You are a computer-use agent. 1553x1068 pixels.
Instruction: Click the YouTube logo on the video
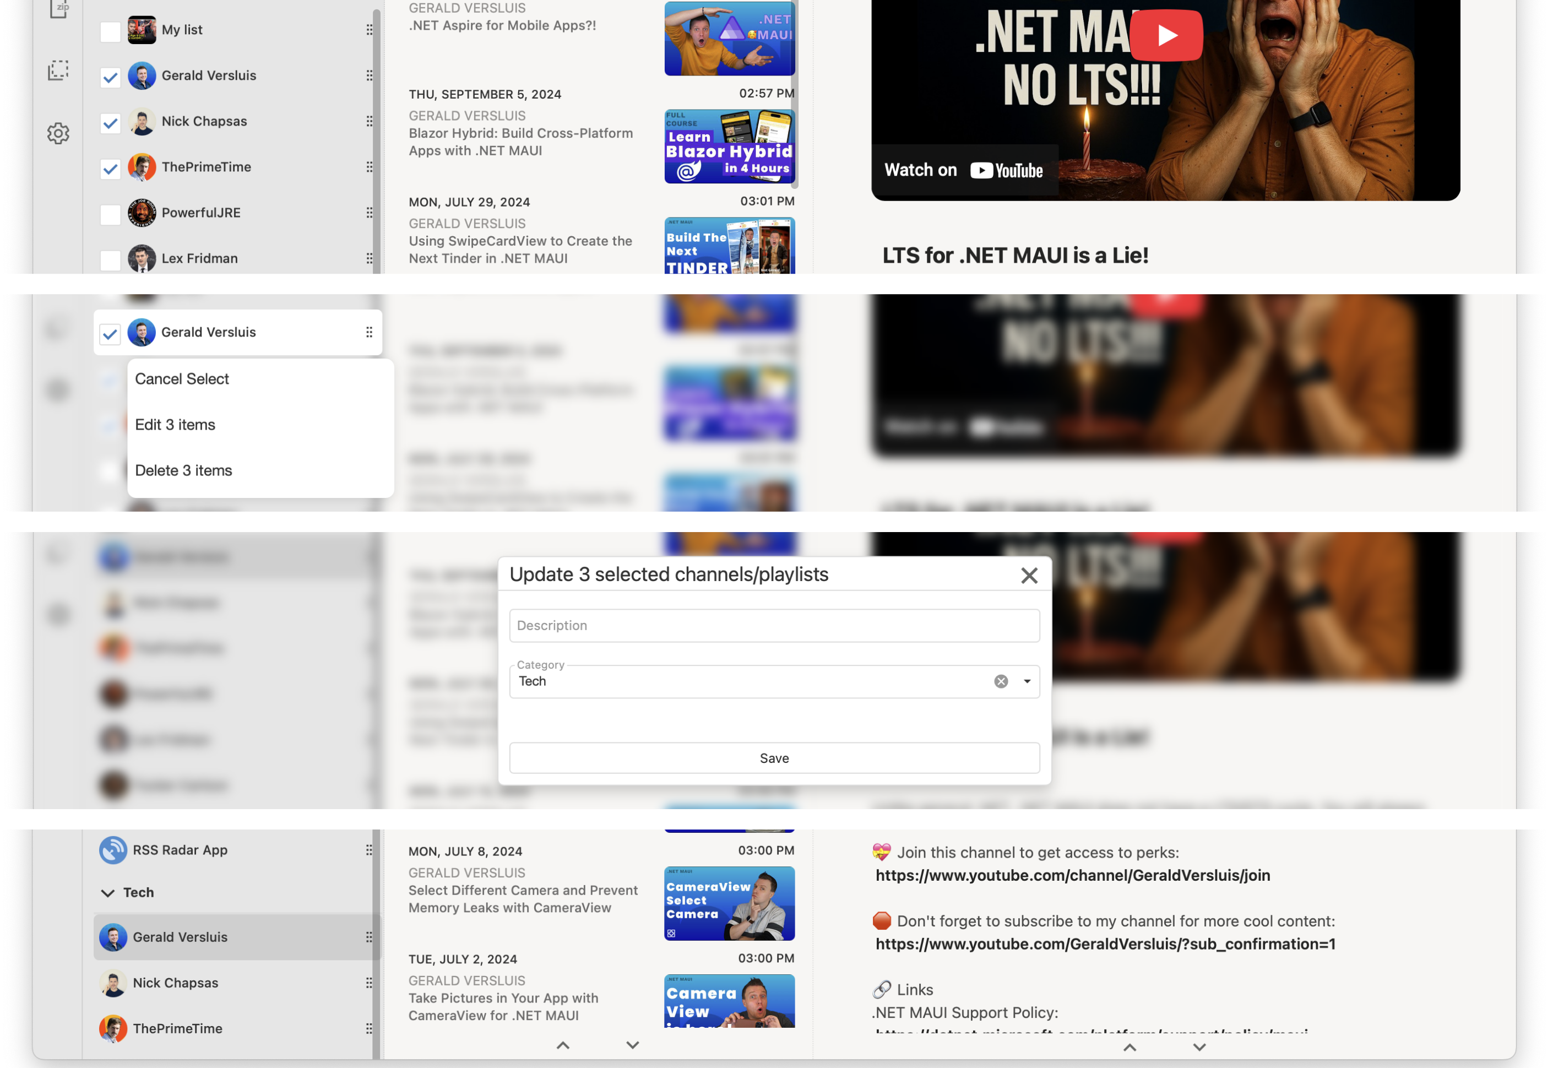[x=1006, y=171]
